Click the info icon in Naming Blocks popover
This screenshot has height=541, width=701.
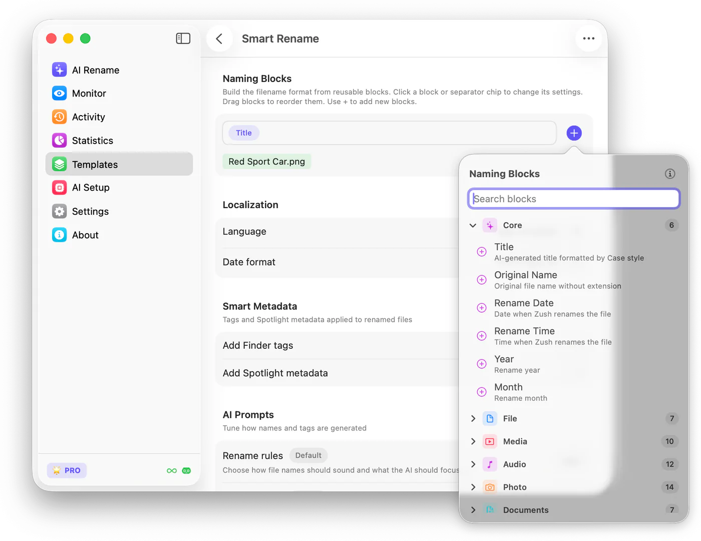coord(670,174)
